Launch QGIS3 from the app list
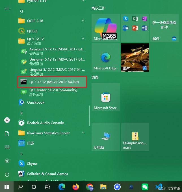The width and height of the screenshot is (182, 192). 52,31
